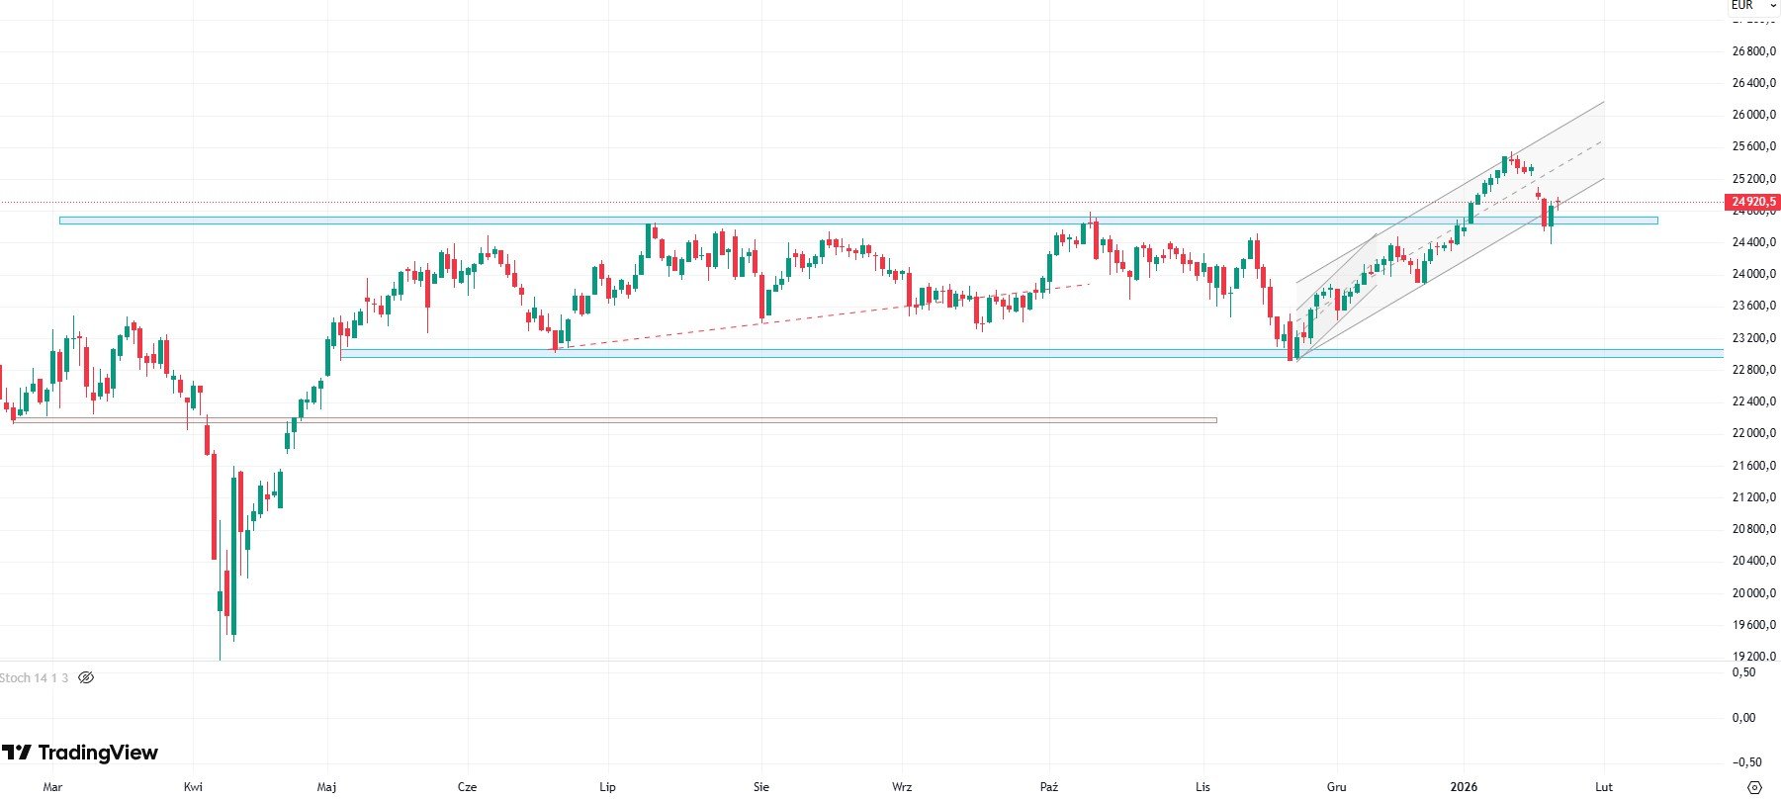1781x801 pixels.
Task: Select the lower blue support rectangle zone
Action: [x=890, y=353]
